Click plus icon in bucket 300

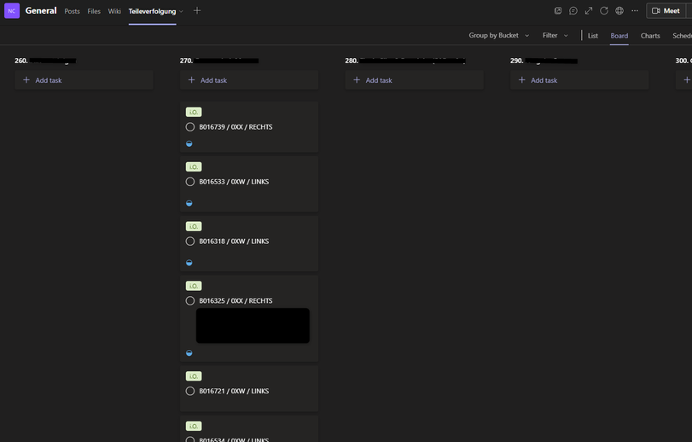point(687,80)
